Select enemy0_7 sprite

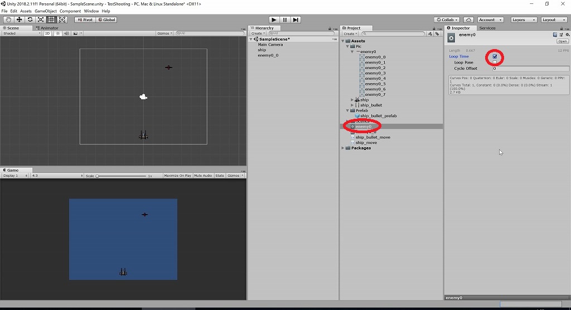tap(375, 94)
